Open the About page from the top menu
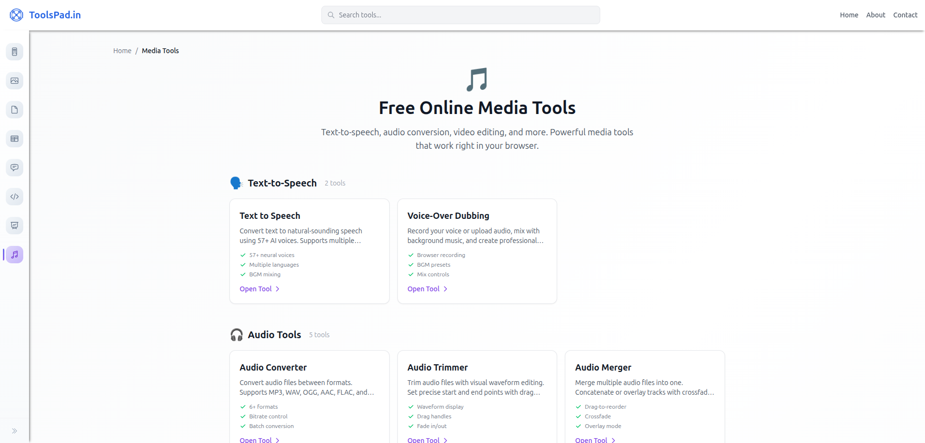 coord(876,14)
